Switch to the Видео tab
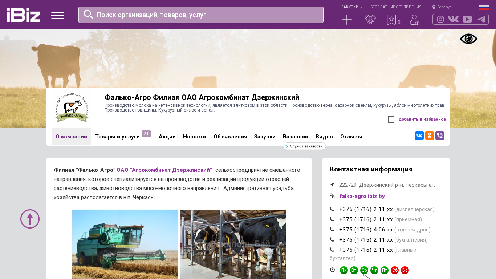Viewport: 496px width, 279px height. [x=324, y=137]
